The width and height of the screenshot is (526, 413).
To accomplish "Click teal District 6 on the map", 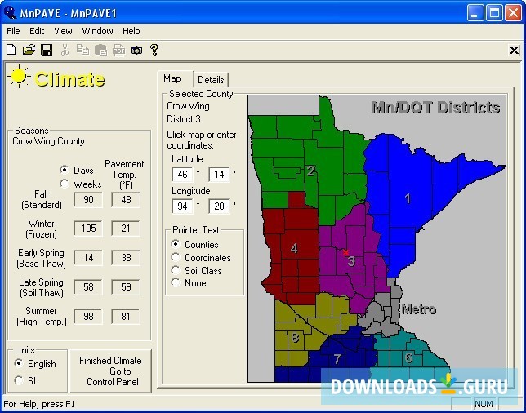I will pyautogui.click(x=408, y=358).
